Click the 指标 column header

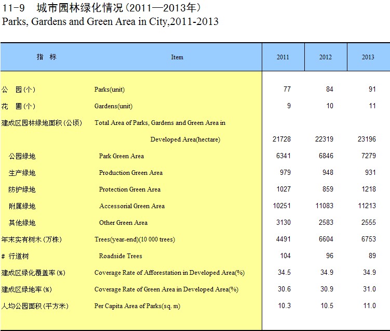click(x=46, y=57)
